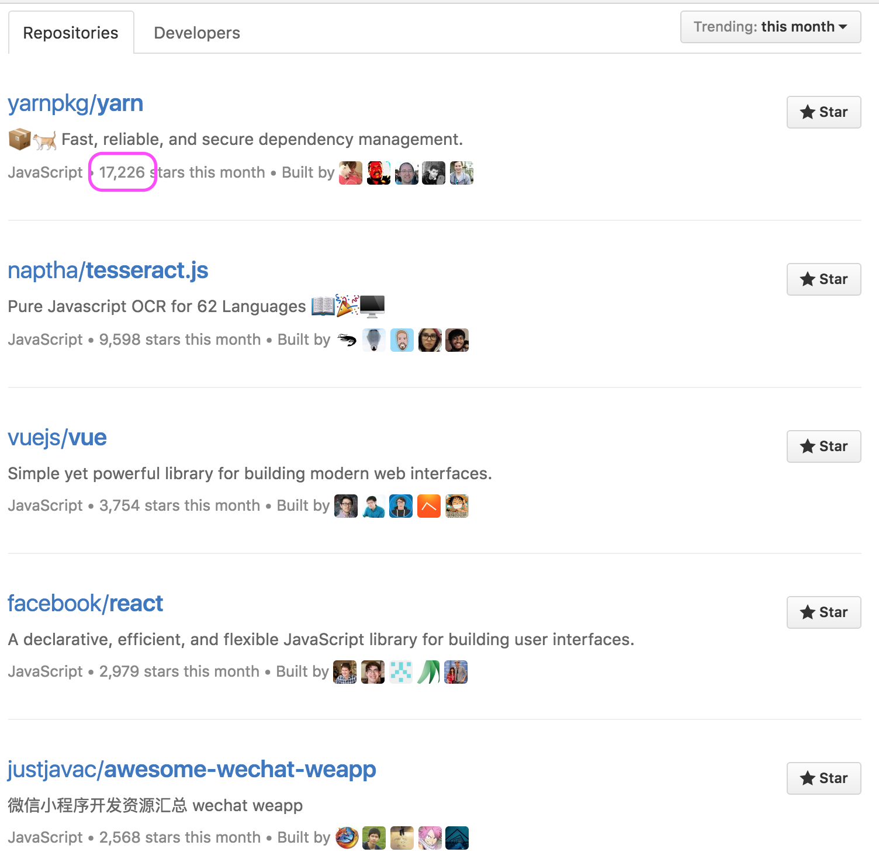
Task: Click tesseract.js fourth avatar, woman with glasses
Action: click(430, 340)
